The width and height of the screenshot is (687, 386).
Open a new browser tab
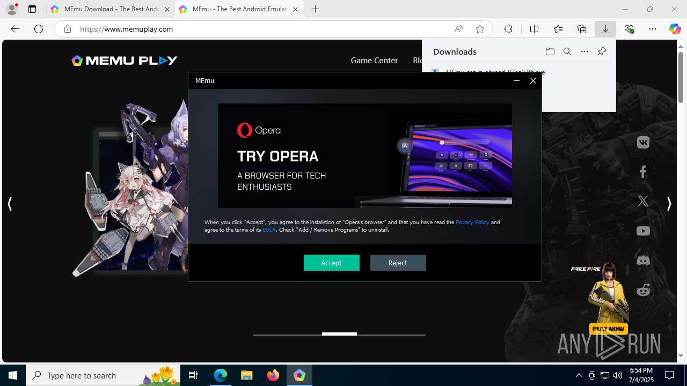[x=316, y=9]
